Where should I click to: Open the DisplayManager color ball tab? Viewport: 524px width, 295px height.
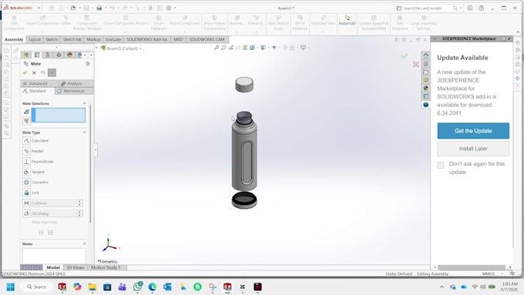pyautogui.click(x=69, y=55)
